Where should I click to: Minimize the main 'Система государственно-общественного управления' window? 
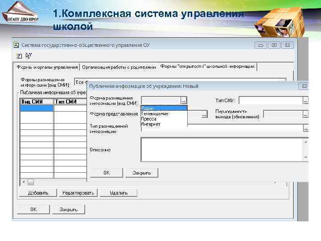point(261,45)
